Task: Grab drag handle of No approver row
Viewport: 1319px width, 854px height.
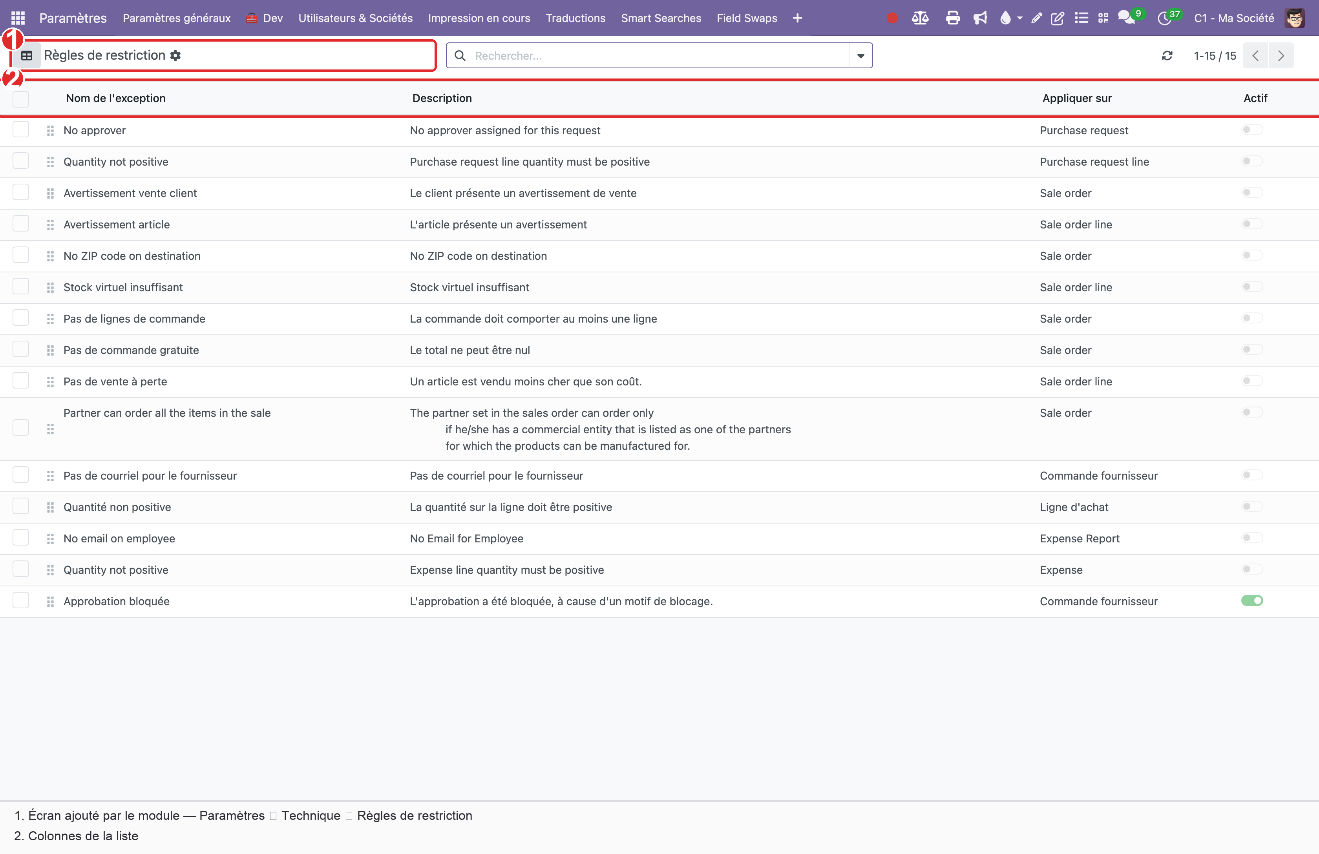Action: coord(50,130)
